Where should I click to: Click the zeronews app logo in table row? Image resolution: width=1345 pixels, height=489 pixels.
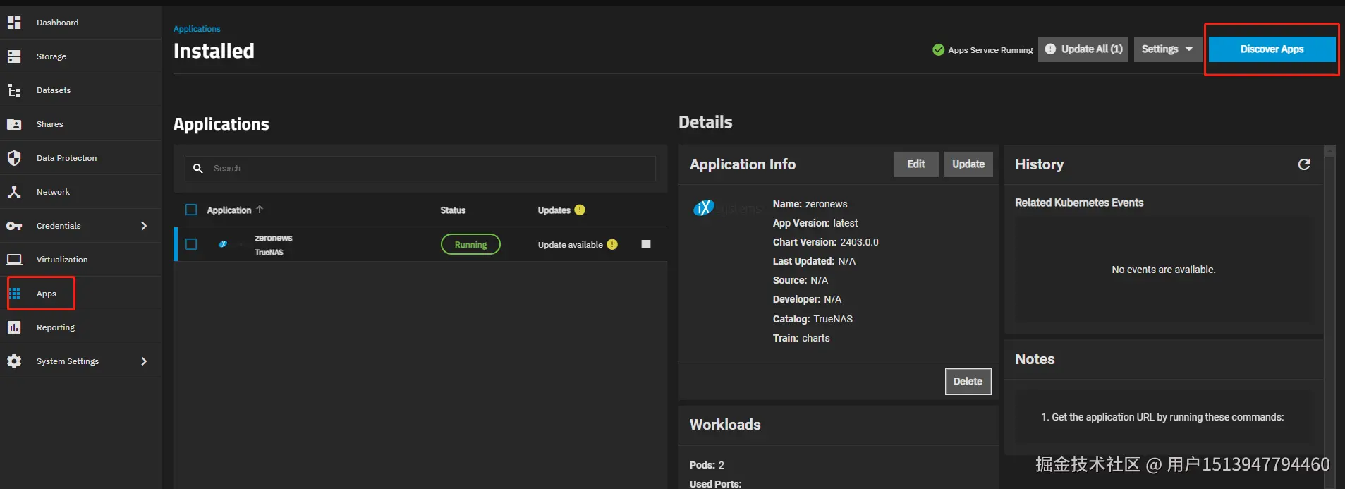click(223, 244)
